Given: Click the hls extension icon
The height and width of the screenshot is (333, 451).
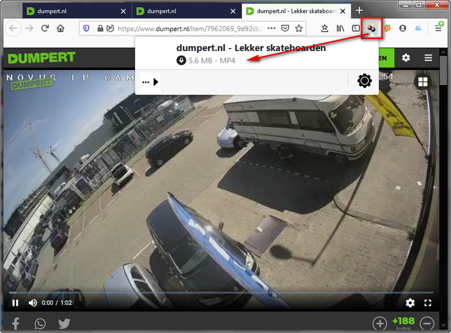Looking at the screenshot, I should tap(418, 28).
